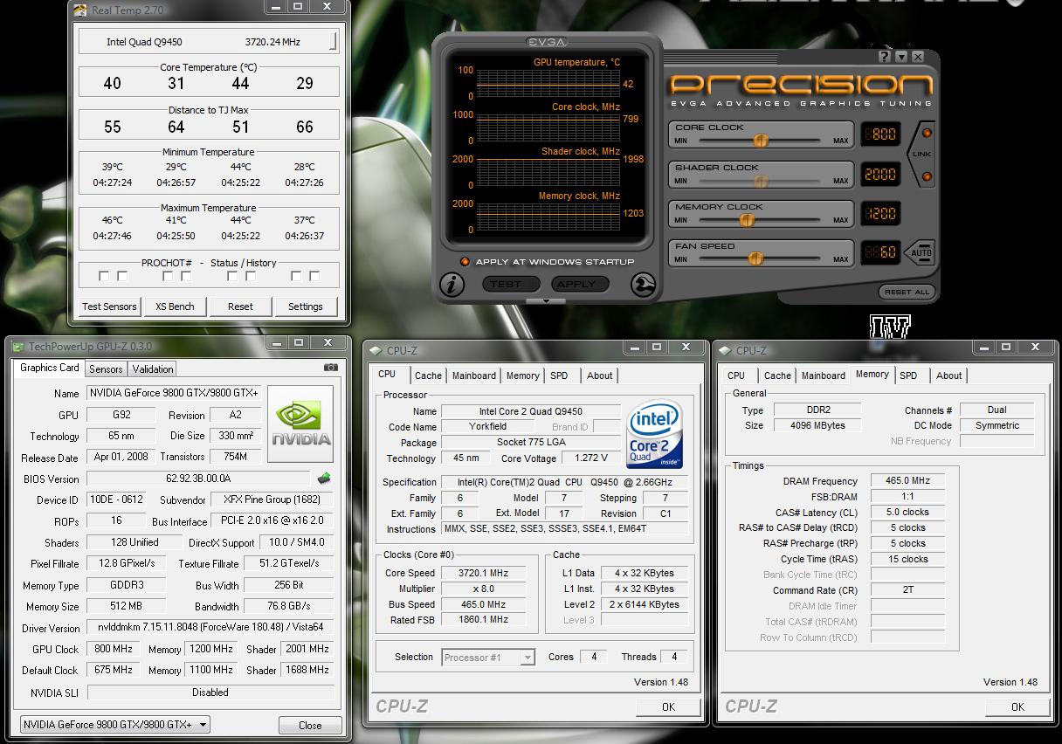This screenshot has height=744, width=1062.
Task: Click the Shader Clock slider handle
Action: [x=761, y=181]
